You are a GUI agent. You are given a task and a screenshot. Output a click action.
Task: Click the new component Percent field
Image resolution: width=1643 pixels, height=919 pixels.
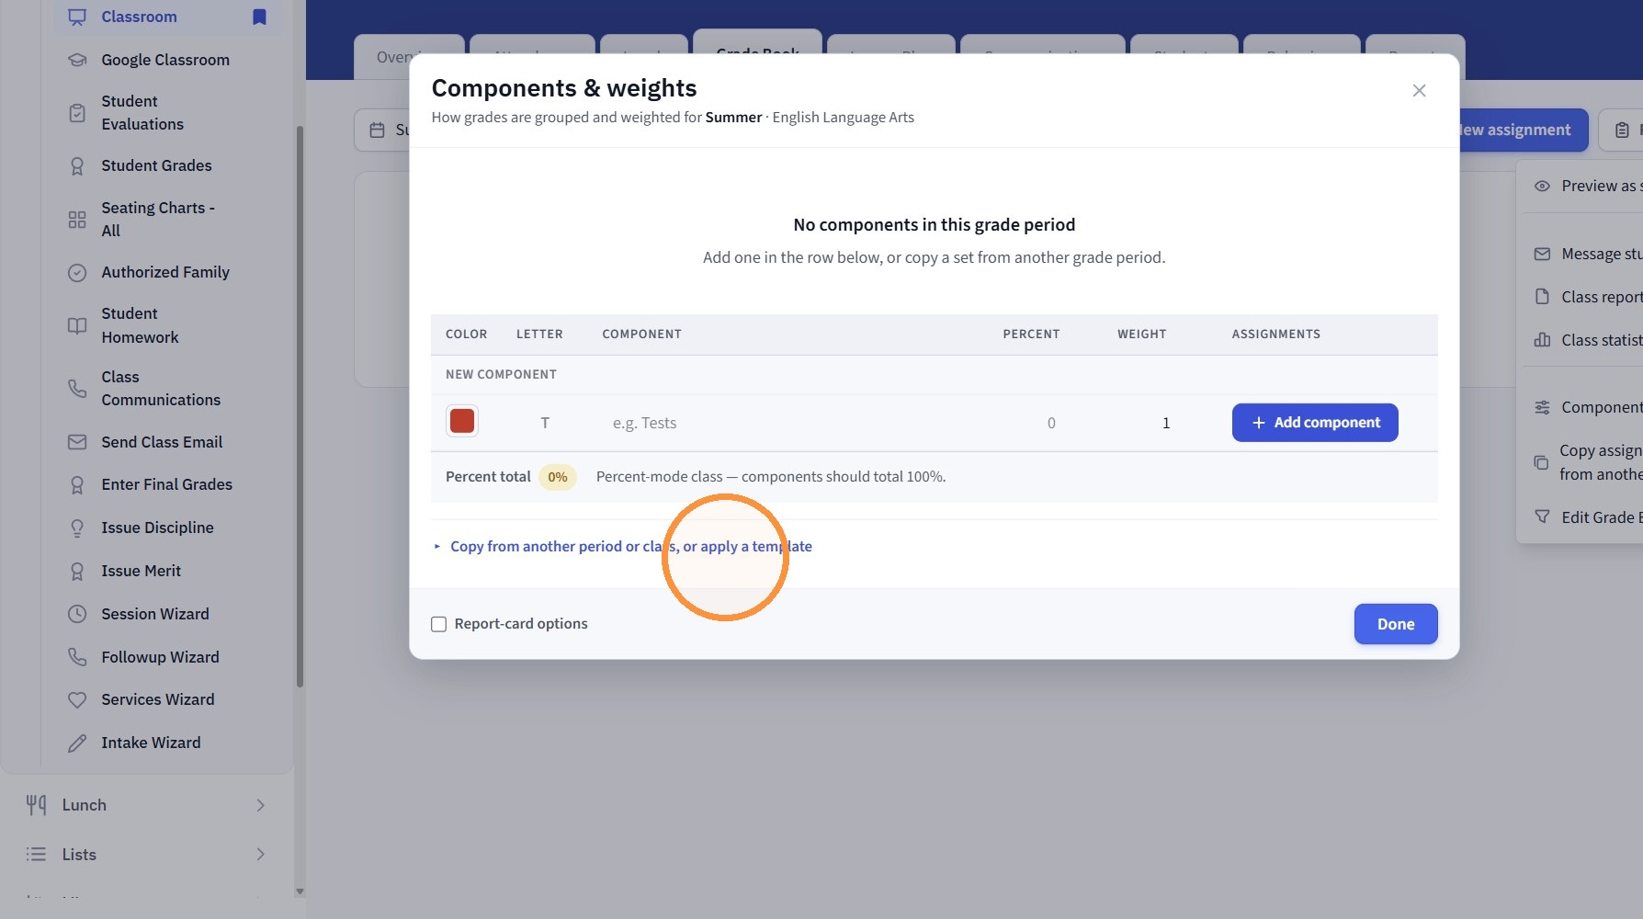pyautogui.click(x=1031, y=423)
